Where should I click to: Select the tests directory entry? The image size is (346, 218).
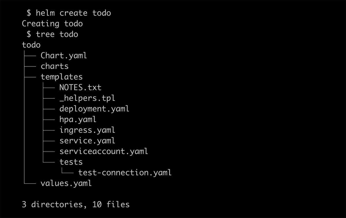pos(71,162)
